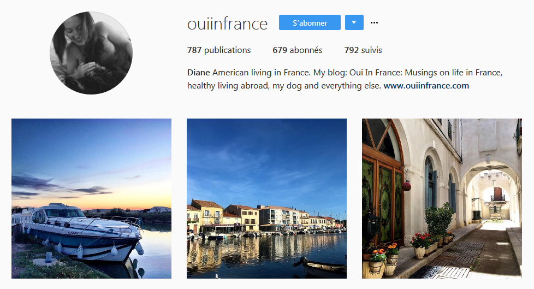Open the arched alleyway street photo
534x289 pixels.
tap(442, 198)
